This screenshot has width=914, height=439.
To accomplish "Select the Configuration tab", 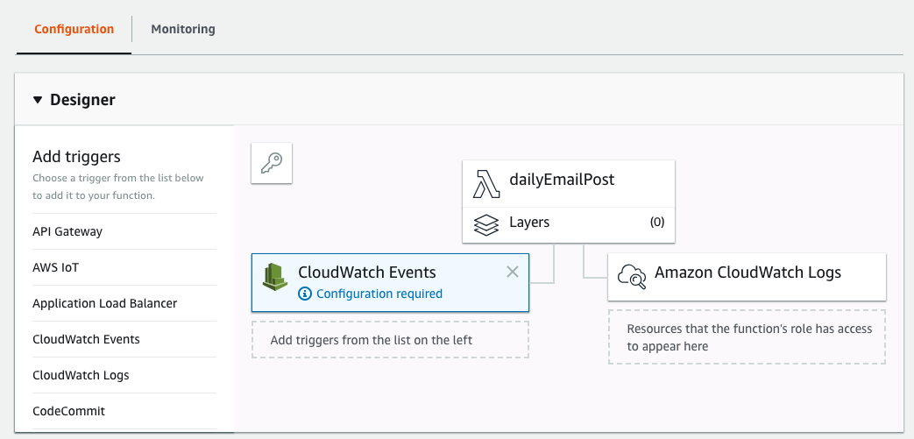I will coord(74,29).
